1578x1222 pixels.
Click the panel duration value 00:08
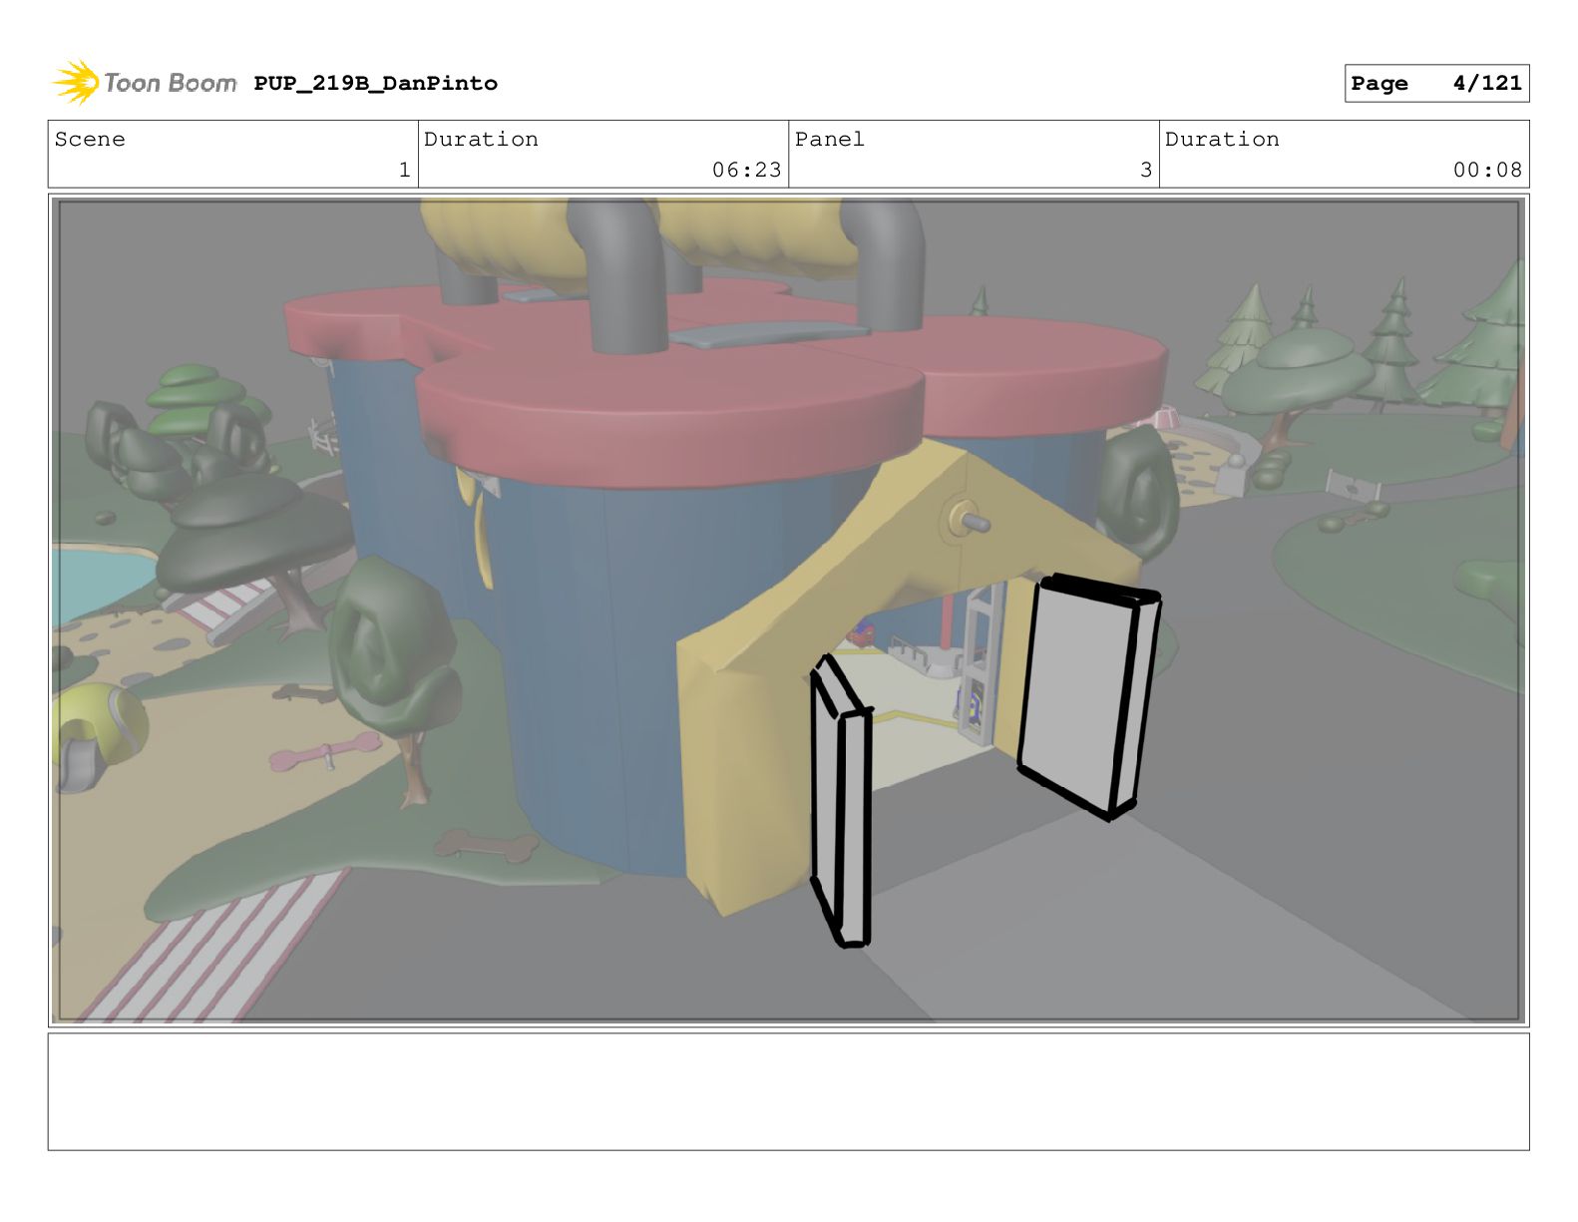tap(1487, 171)
